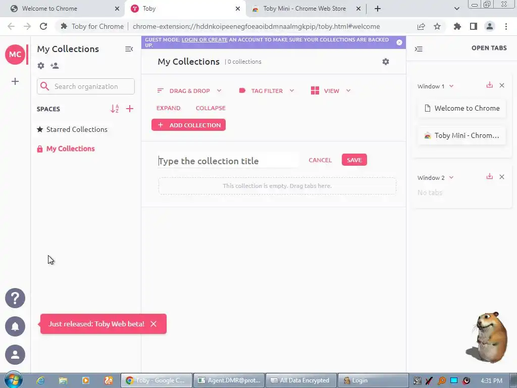
Task: Save the new collection
Action: tap(354, 160)
